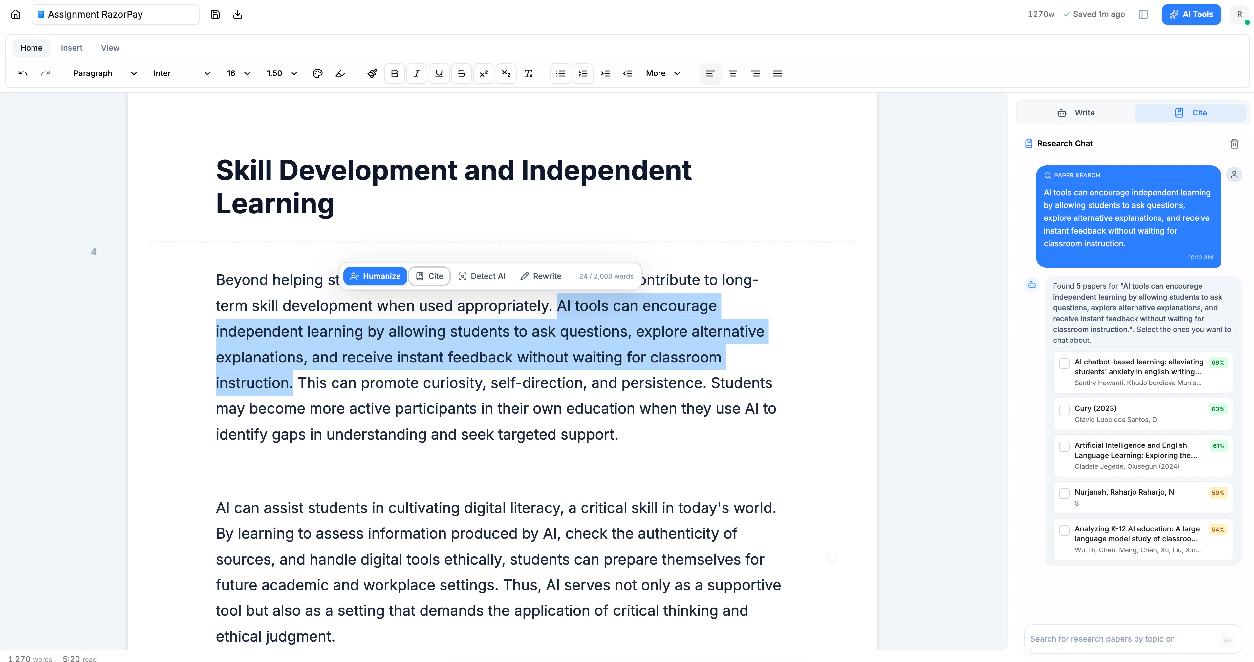1254x662 pixels.
Task: Apply superscript formatting
Action: (484, 73)
